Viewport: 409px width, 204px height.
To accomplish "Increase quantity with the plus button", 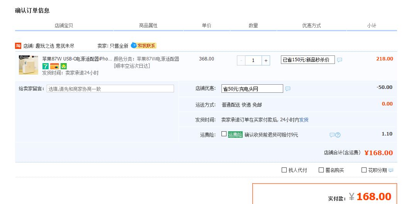I will tap(266, 60).
